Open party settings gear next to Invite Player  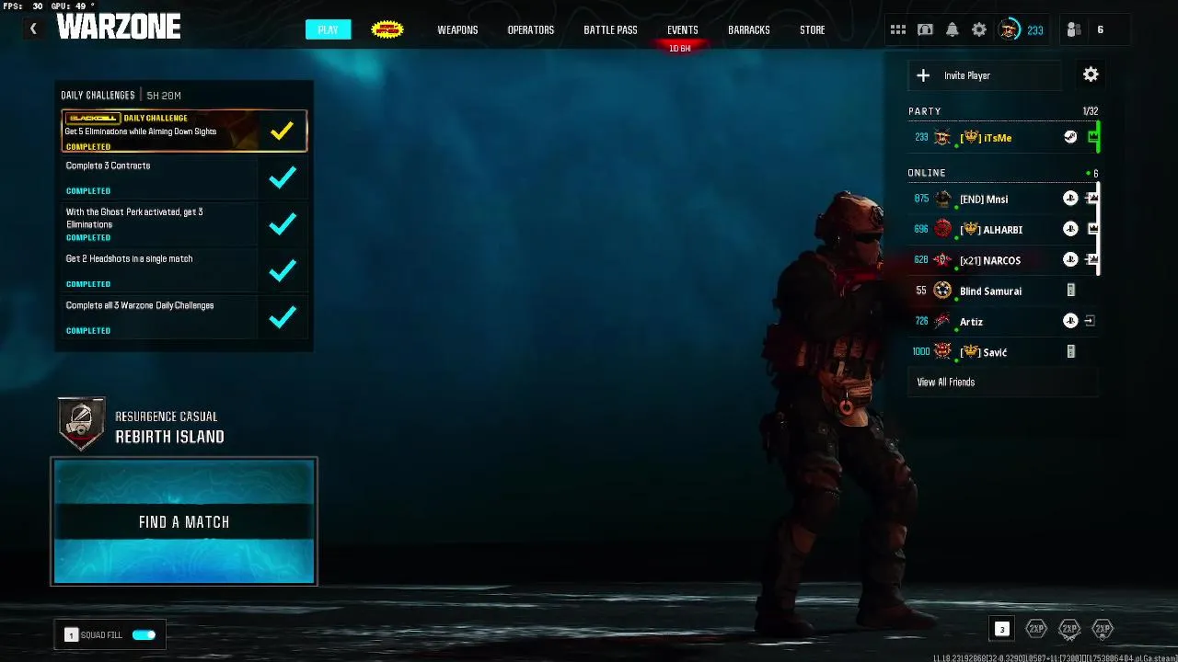1091,74
